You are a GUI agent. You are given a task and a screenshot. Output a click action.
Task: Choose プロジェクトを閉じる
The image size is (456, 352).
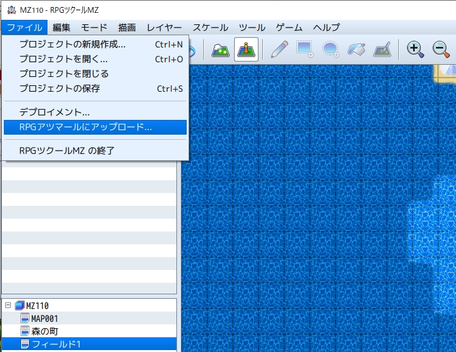[95, 74]
